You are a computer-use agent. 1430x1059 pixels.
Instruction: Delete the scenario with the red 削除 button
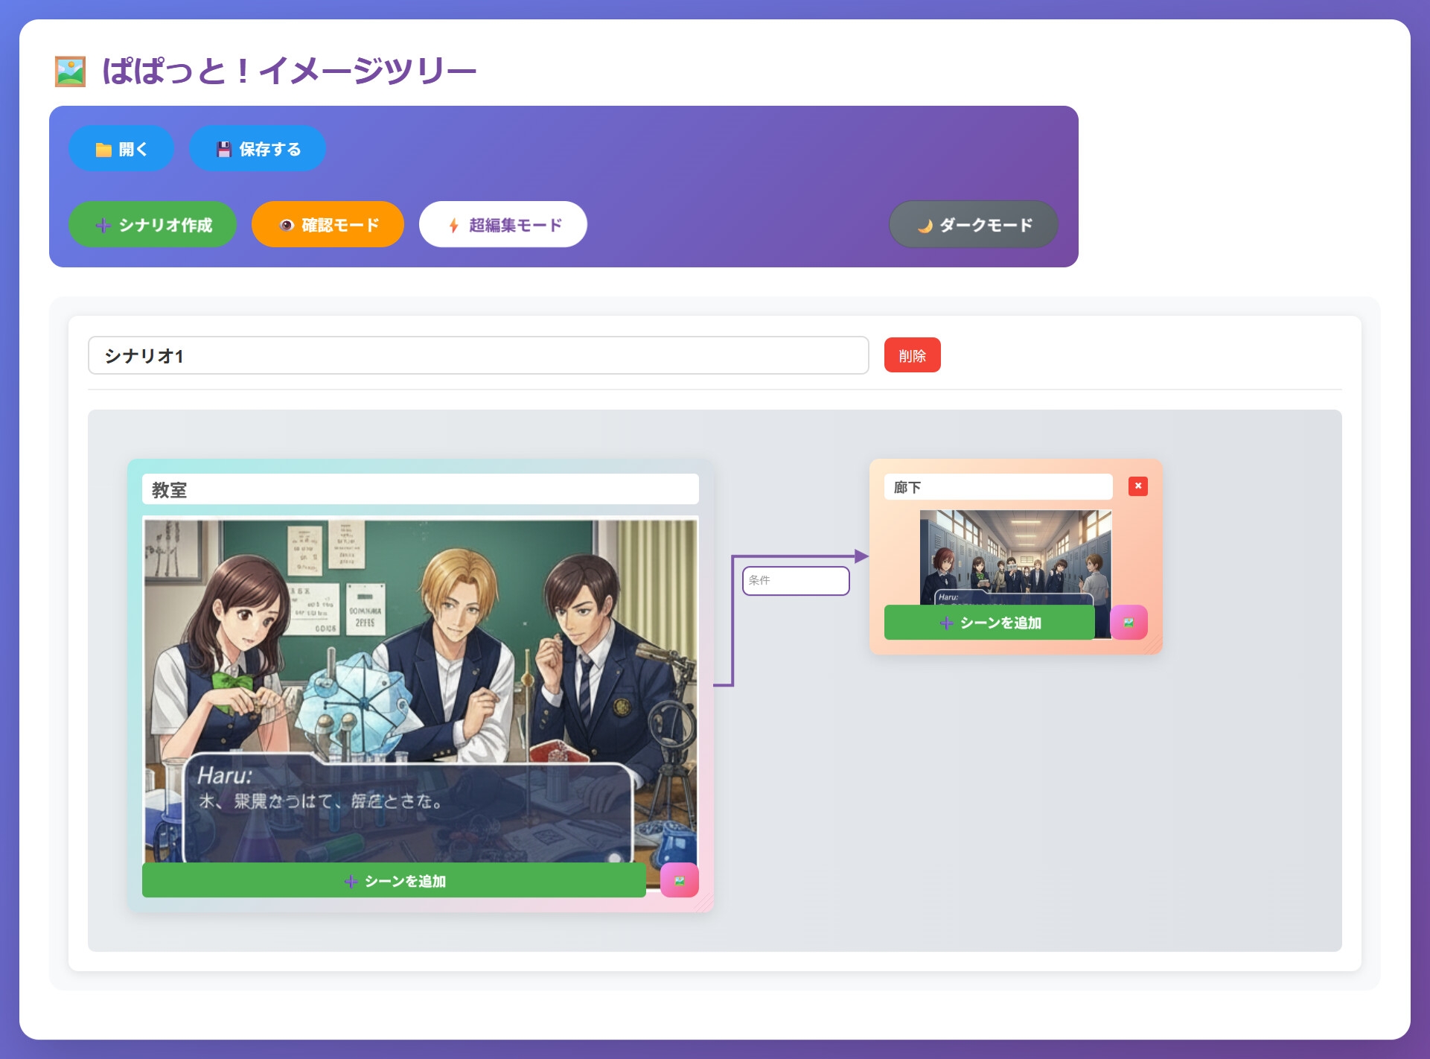(x=912, y=356)
